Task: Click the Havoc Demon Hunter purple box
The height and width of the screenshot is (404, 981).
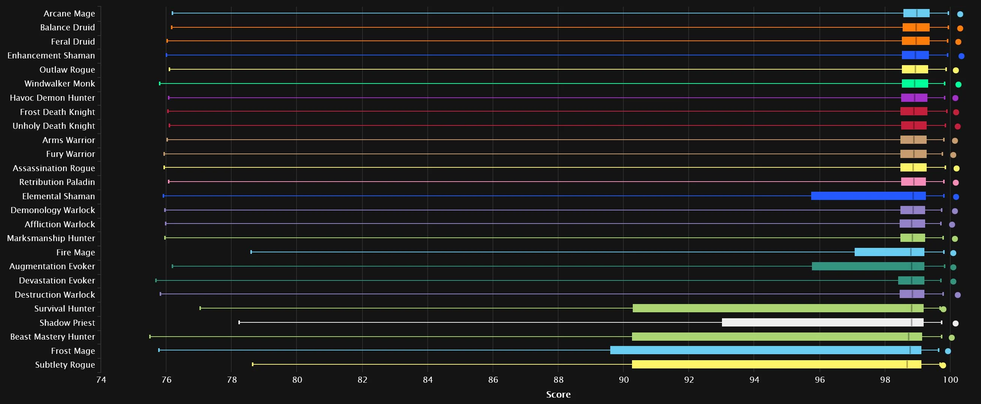Action: tap(914, 97)
